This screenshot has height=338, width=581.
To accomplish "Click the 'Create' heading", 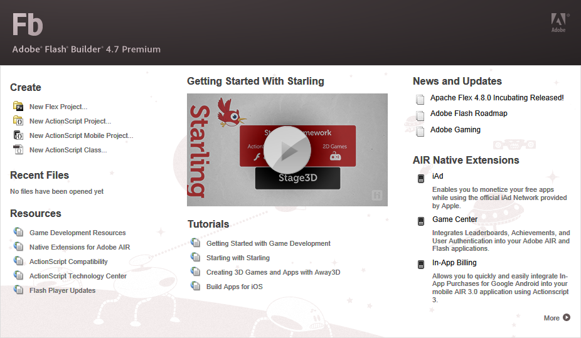I will pos(26,87).
